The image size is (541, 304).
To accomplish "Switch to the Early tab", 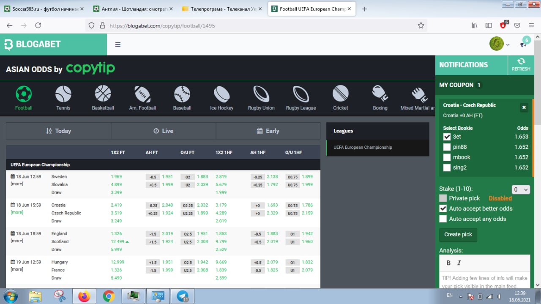I will pos(268,131).
